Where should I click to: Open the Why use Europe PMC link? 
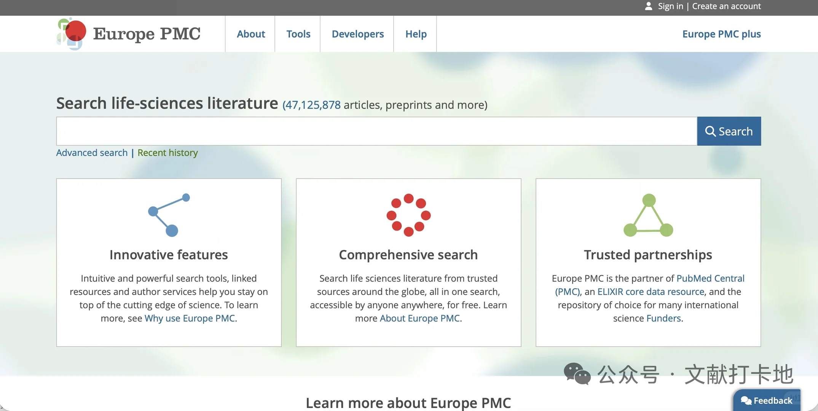coord(190,318)
